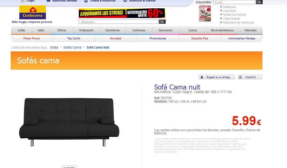This screenshot has height=168, width=287.
Task: Click the printer icon on Imprimir
Action: pyautogui.click(x=241, y=77)
